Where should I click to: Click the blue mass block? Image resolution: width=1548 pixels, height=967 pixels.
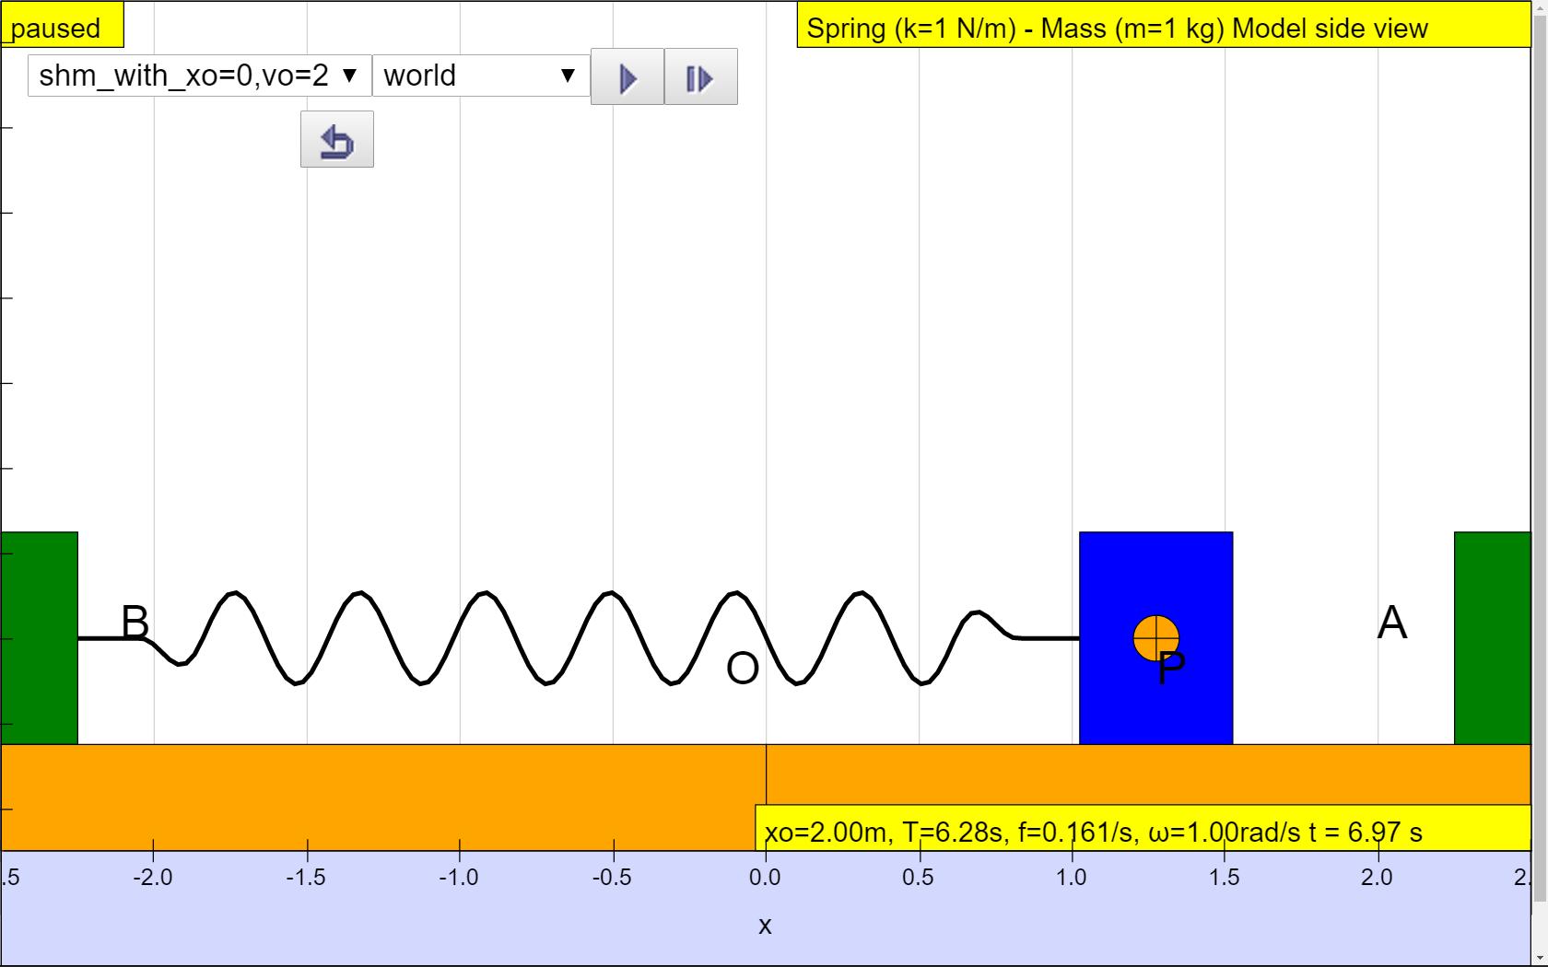1155,637
